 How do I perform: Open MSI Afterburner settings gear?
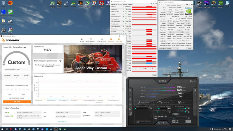point(130,109)
